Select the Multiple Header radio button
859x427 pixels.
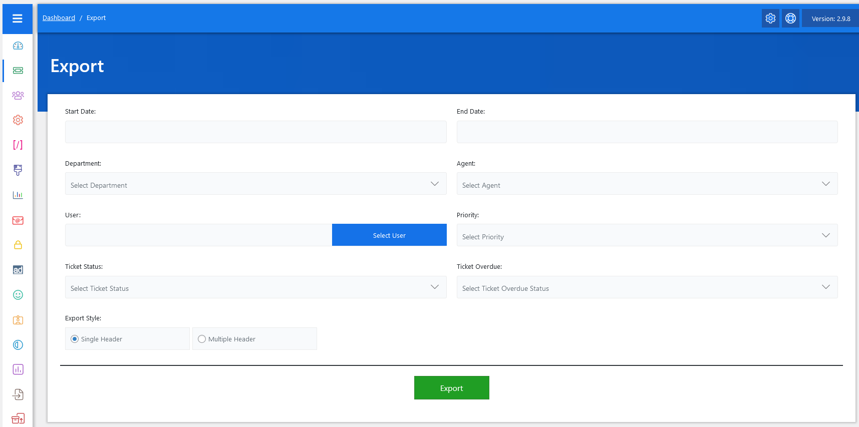tap(202, 339)
